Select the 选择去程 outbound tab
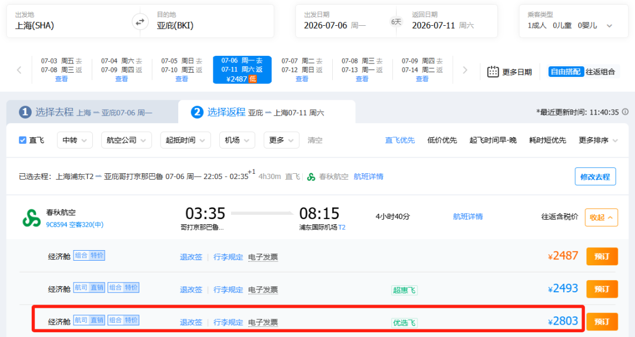The image size is (635, 337). tap(92, 112)
